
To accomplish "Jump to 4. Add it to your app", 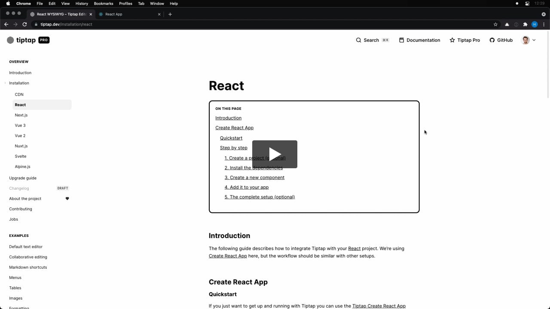I will pos(247,188).
